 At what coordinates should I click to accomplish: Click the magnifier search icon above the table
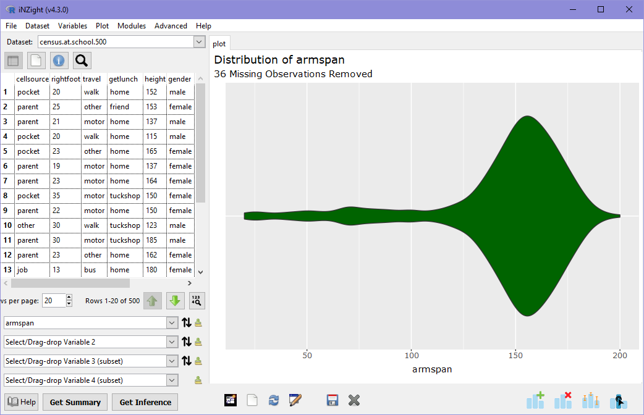click(x=82, y=61)
